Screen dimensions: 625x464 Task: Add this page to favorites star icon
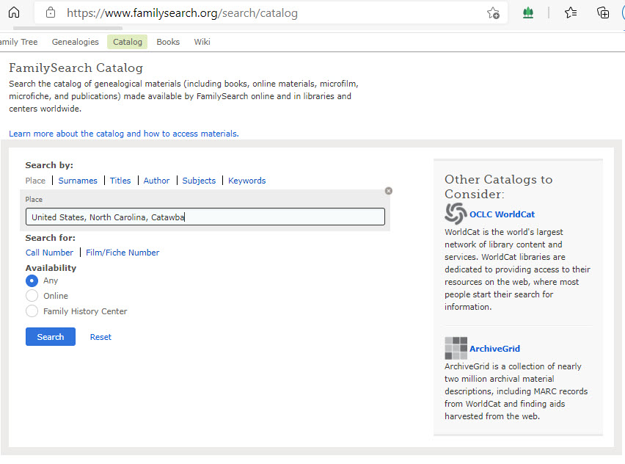pyautogui.click(x=493, y=12)
